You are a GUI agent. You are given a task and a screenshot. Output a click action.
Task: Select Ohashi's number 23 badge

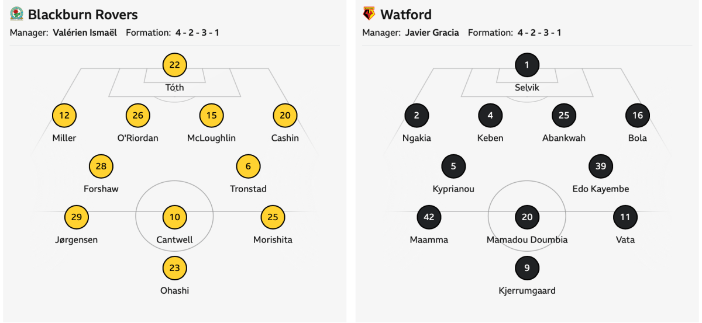174,268
